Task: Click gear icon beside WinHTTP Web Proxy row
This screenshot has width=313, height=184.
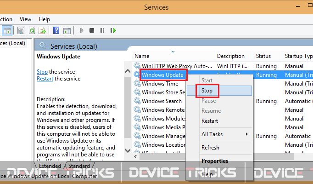Action: tap(137, 66)
